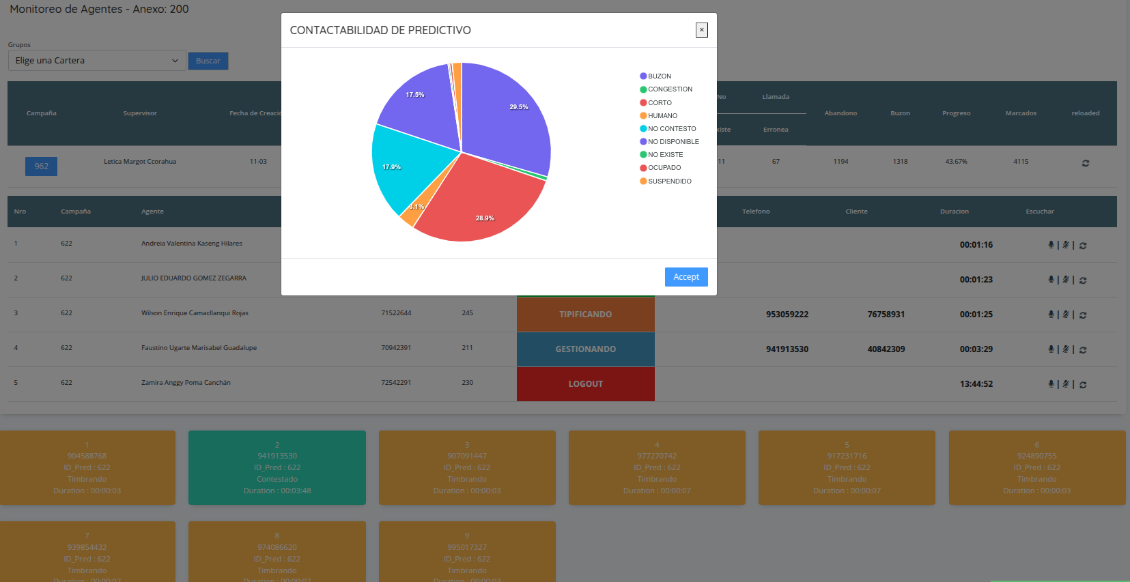
Task: Open call card for 907091447
Action: (467, 467)
